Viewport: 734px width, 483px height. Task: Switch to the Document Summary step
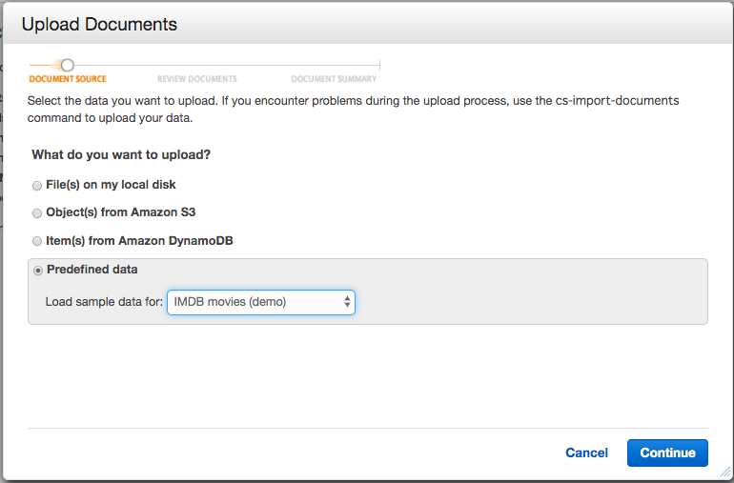click(x=334, y=79)
